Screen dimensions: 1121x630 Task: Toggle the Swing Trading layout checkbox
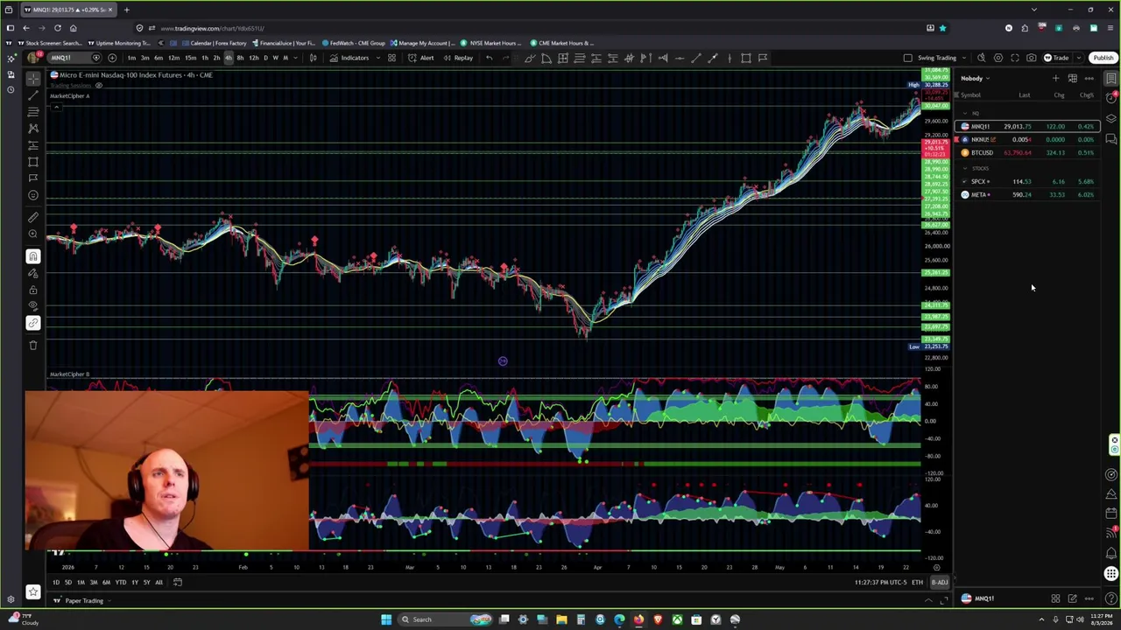[x=908, y=58]
